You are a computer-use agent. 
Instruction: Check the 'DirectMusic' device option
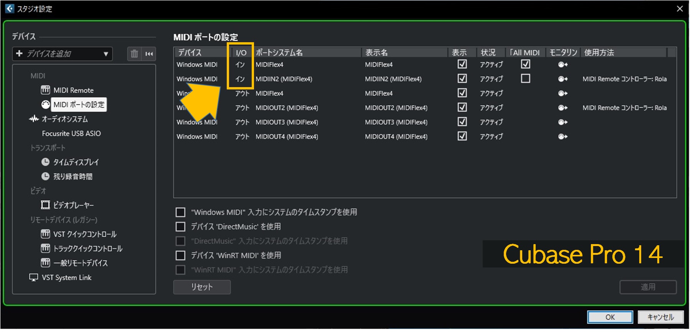[x=180, y=226]
